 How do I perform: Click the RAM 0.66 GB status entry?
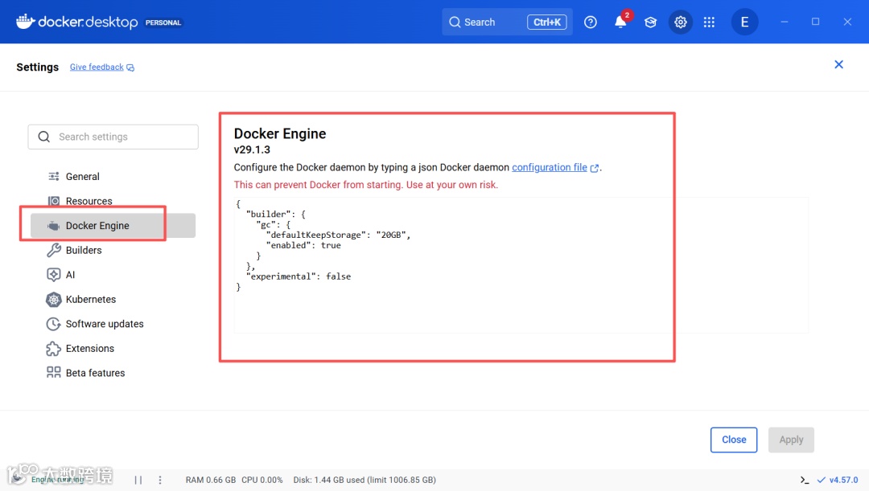tap(211, 480)
